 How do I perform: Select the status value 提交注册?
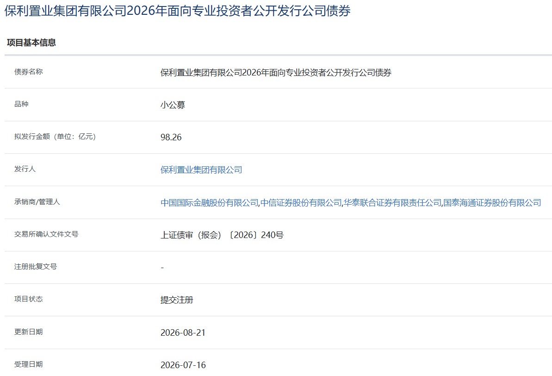[177, 300]
